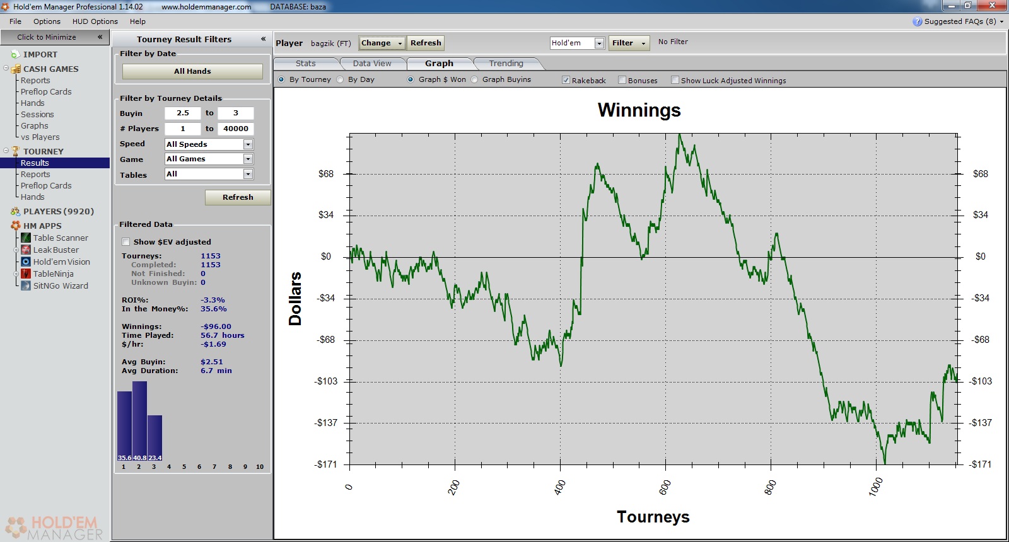Select the By Day radio button
The image size is (1009, 542).
341,79
